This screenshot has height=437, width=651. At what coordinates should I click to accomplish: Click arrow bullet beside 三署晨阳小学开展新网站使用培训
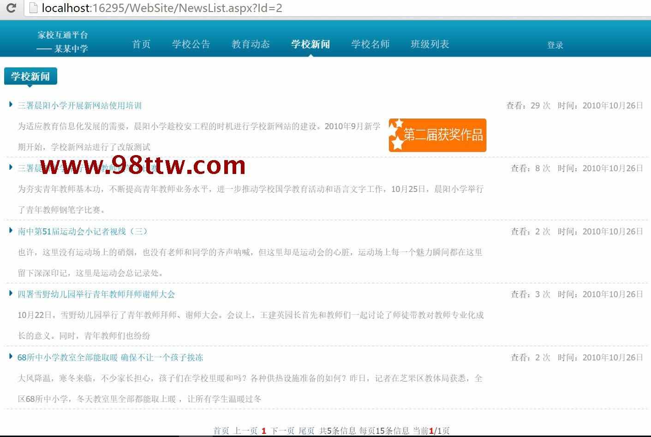(11, 104)
